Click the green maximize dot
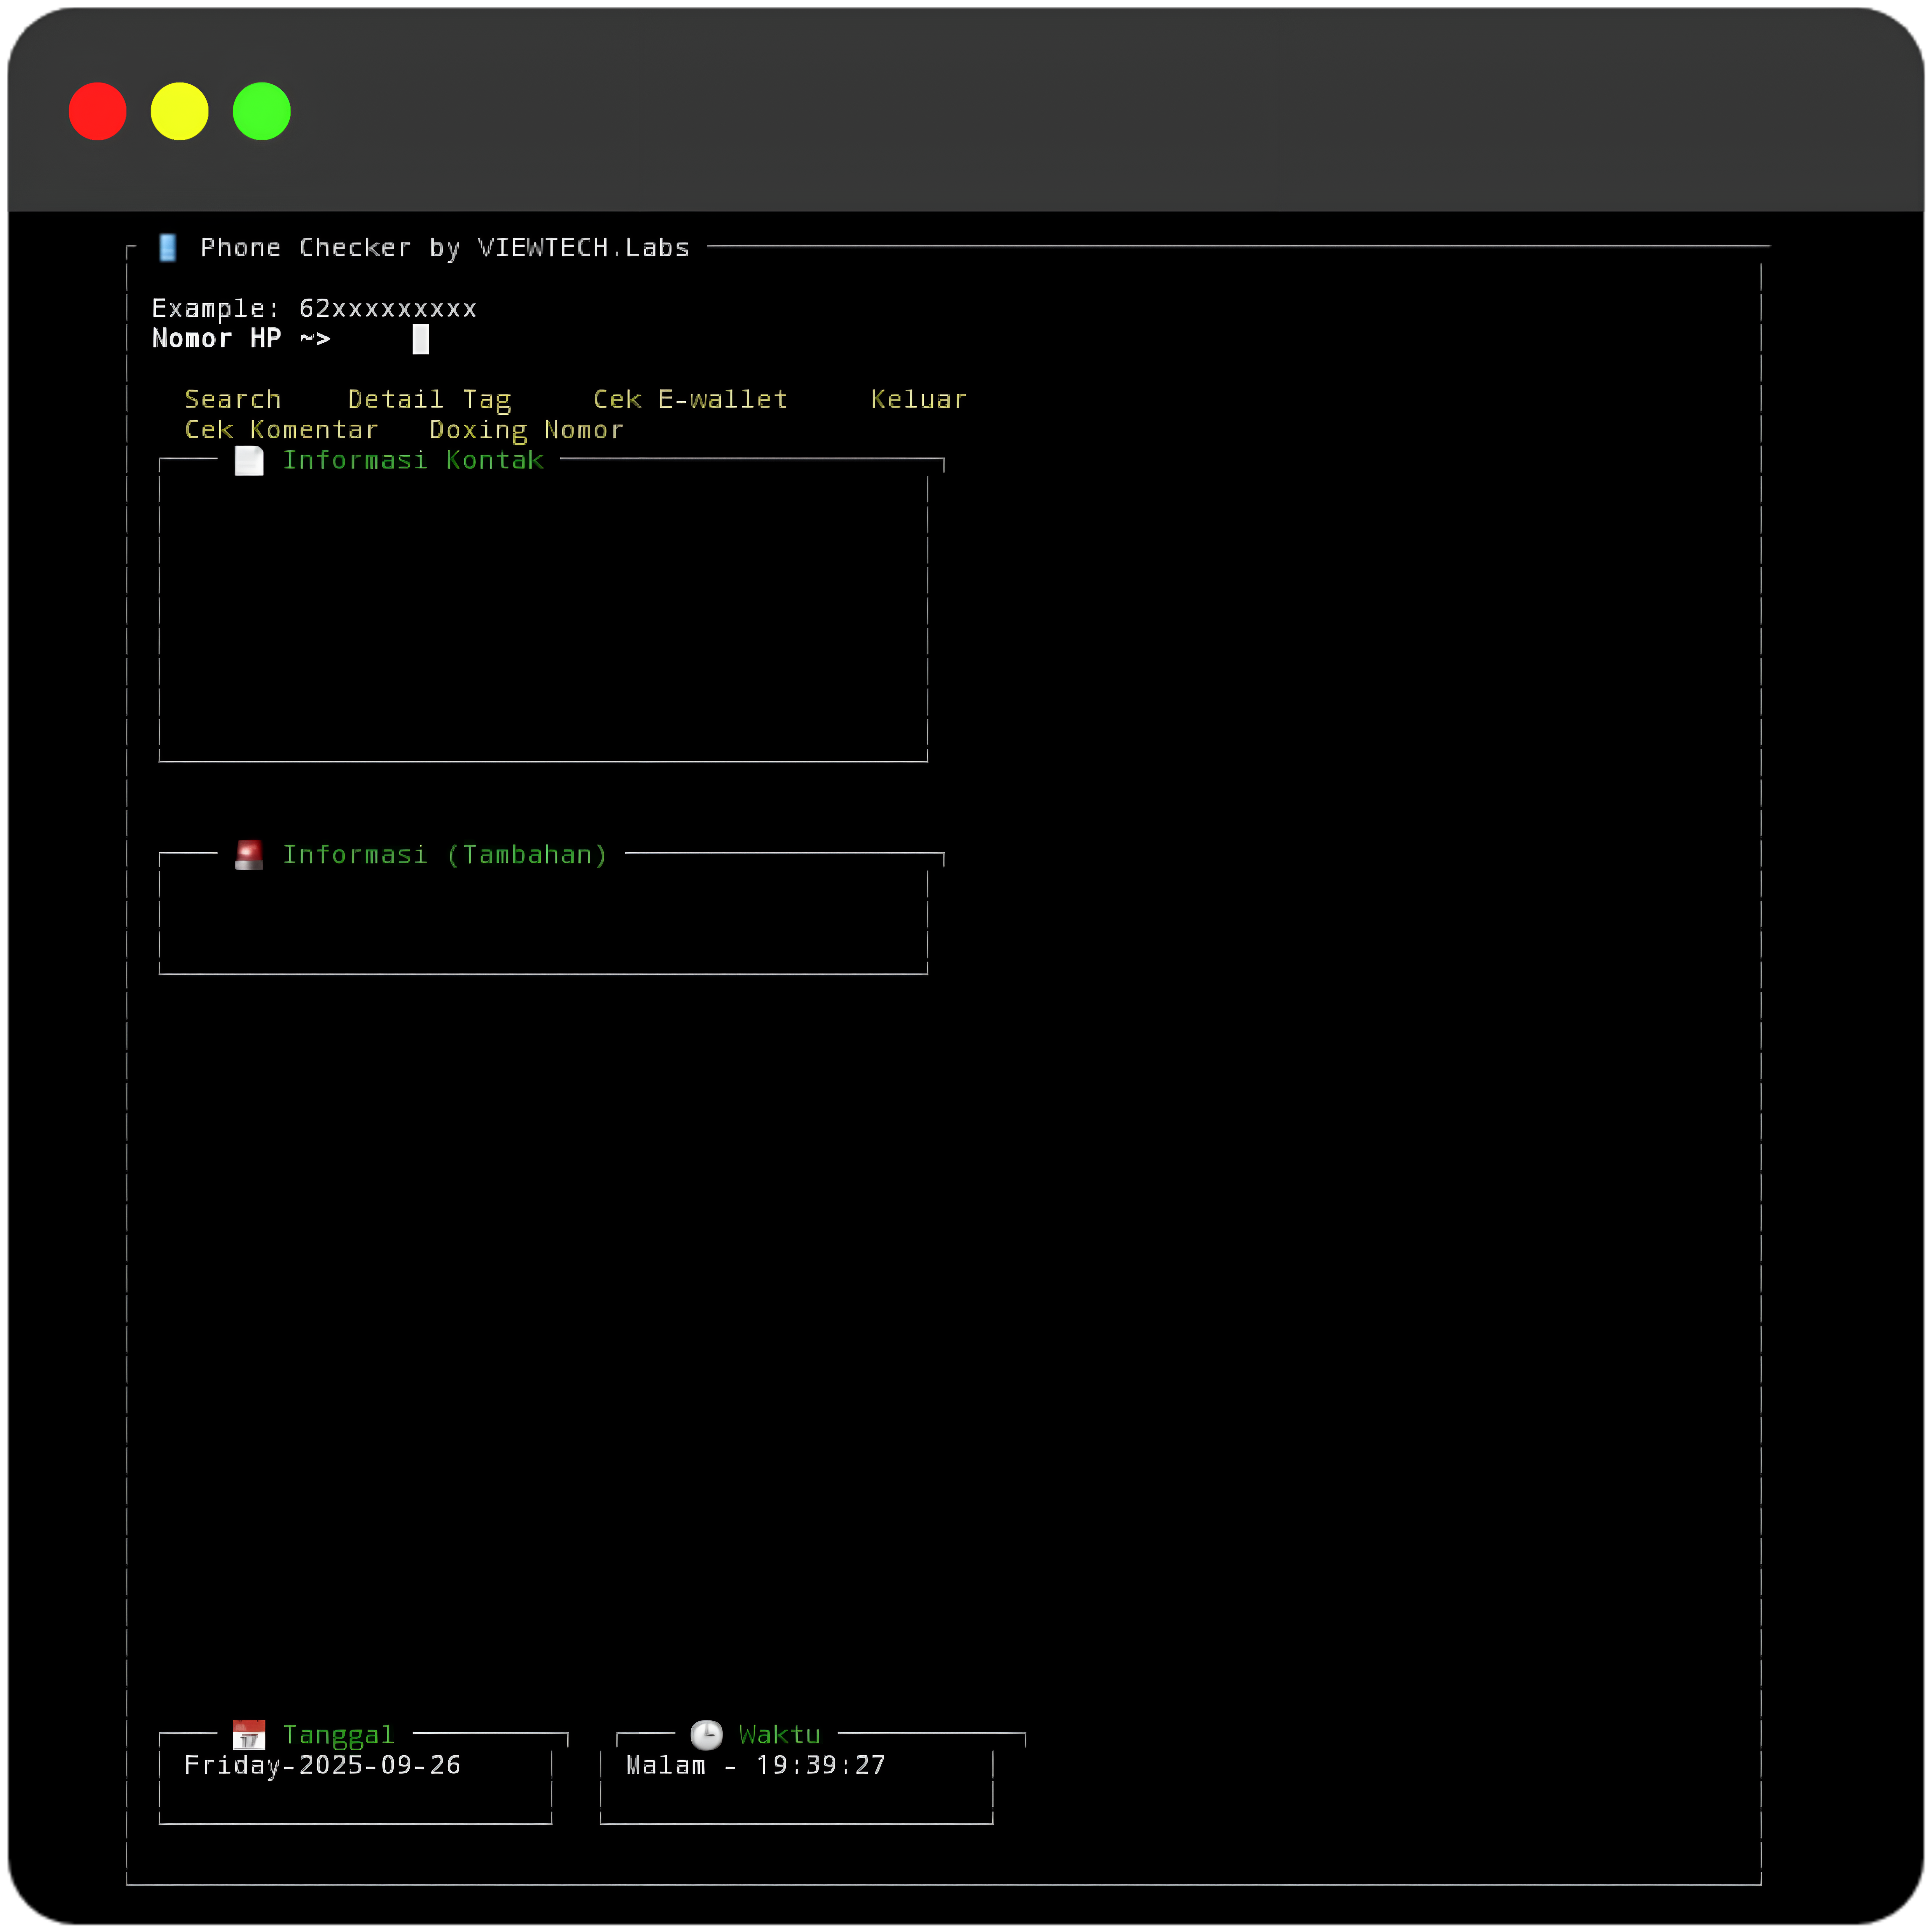 coord(262,111)
